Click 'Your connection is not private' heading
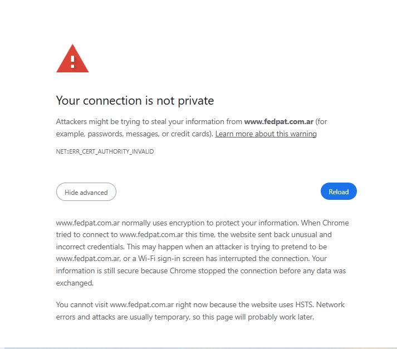Image resolution: width=397 pixels, height=349 pixels. tap(135, 101)
